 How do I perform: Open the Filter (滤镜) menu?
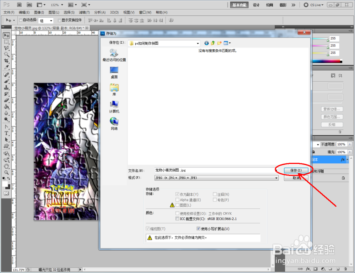click(84, 12)
